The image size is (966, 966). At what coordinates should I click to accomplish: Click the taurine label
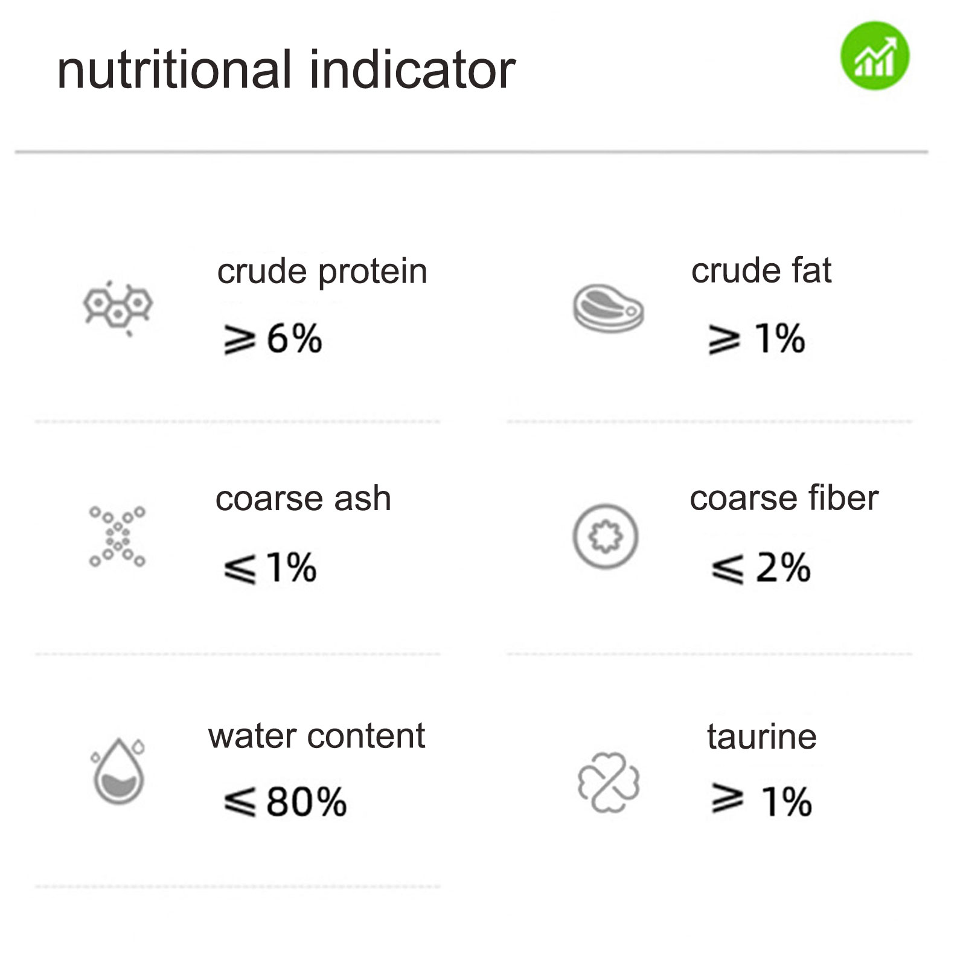coord(761,737)
